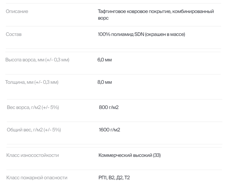Select the "Состав" row label

(14, 34)
